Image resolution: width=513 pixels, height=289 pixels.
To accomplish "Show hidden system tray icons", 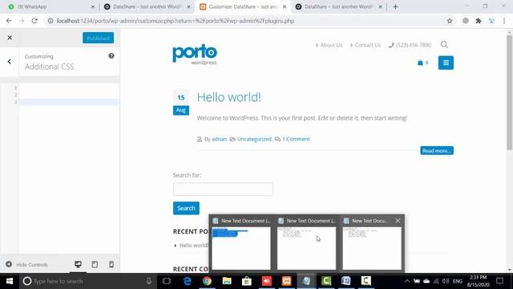I will tap(406, 281).
